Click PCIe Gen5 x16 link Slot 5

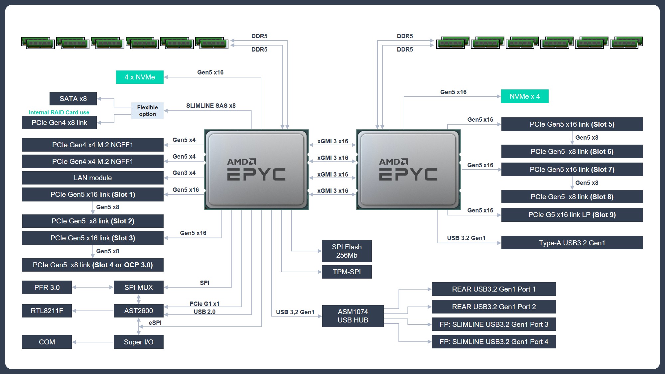(x=572, y=124)
